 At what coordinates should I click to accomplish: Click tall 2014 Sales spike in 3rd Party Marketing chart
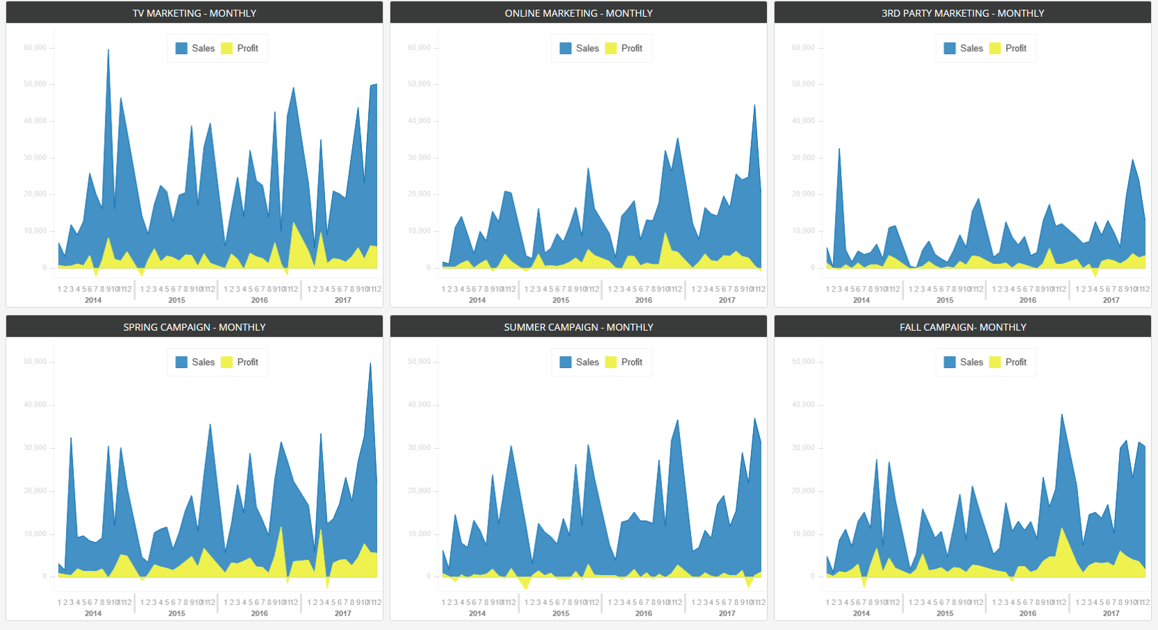(839, 149)
